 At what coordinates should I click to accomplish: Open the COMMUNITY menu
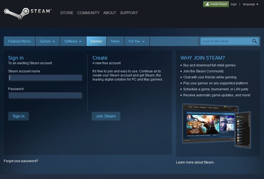(x=88, y=13)
